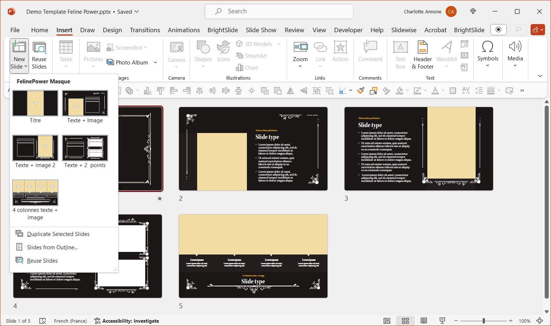
Task: Click the Flip Horizontal icon
Action: pos(290,90)
